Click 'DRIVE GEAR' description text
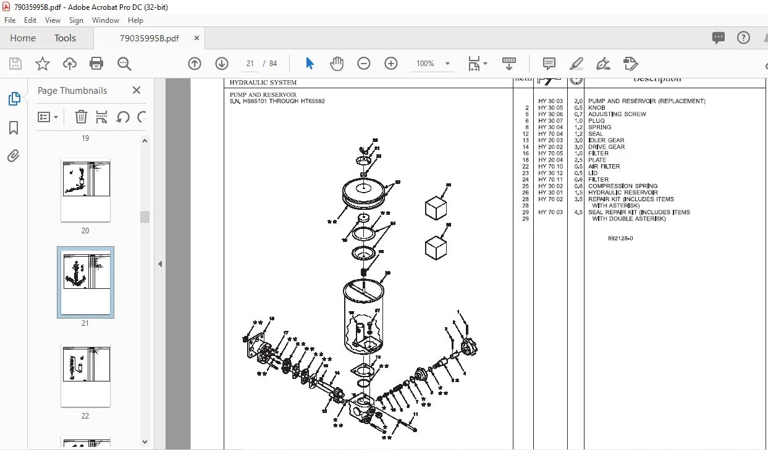 [x=607, y=147]
